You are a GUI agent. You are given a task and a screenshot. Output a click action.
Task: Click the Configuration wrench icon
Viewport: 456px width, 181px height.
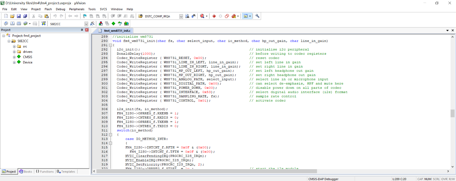(x=257, y=16)
